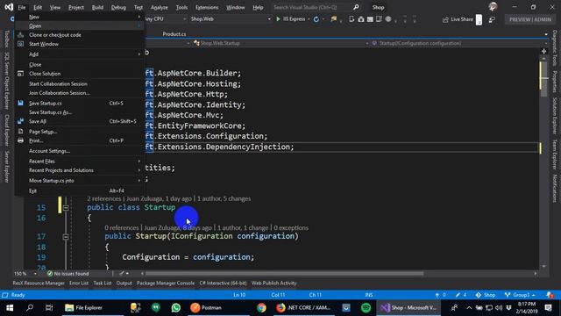Open the Output tab
561x316 pixels.
point(124,283)
